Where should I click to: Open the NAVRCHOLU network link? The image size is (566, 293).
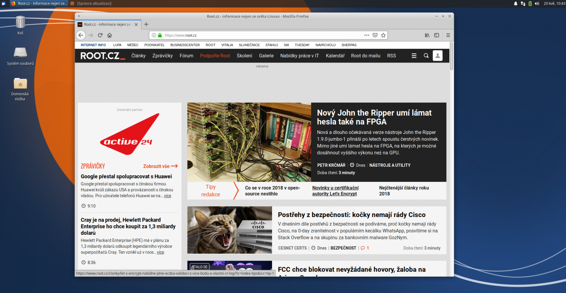[x=325, y=45]
